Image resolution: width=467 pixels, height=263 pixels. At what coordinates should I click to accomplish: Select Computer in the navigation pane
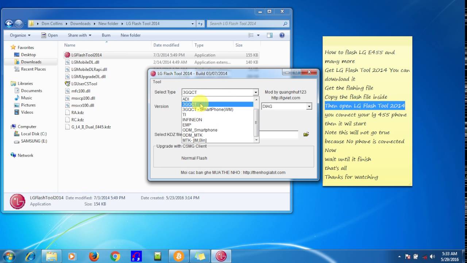click(x=27, y=127)
